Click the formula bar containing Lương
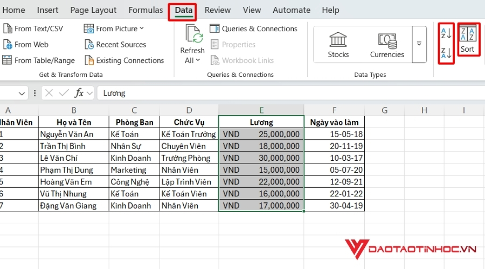The width and height of the screenshot is (485, 269). click(x=291, y=93)
